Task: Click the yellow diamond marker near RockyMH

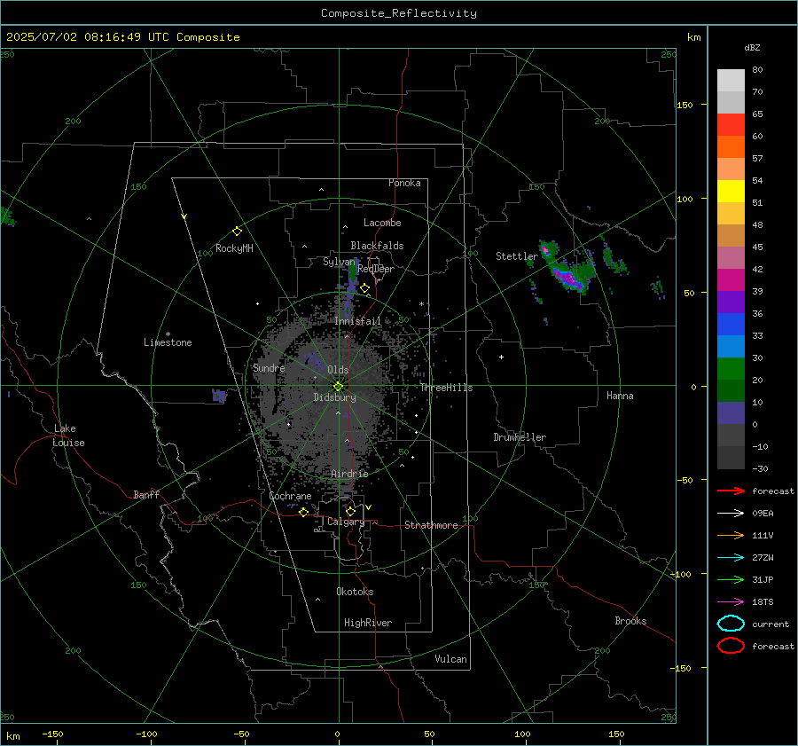Action: (x=237, y=232)
